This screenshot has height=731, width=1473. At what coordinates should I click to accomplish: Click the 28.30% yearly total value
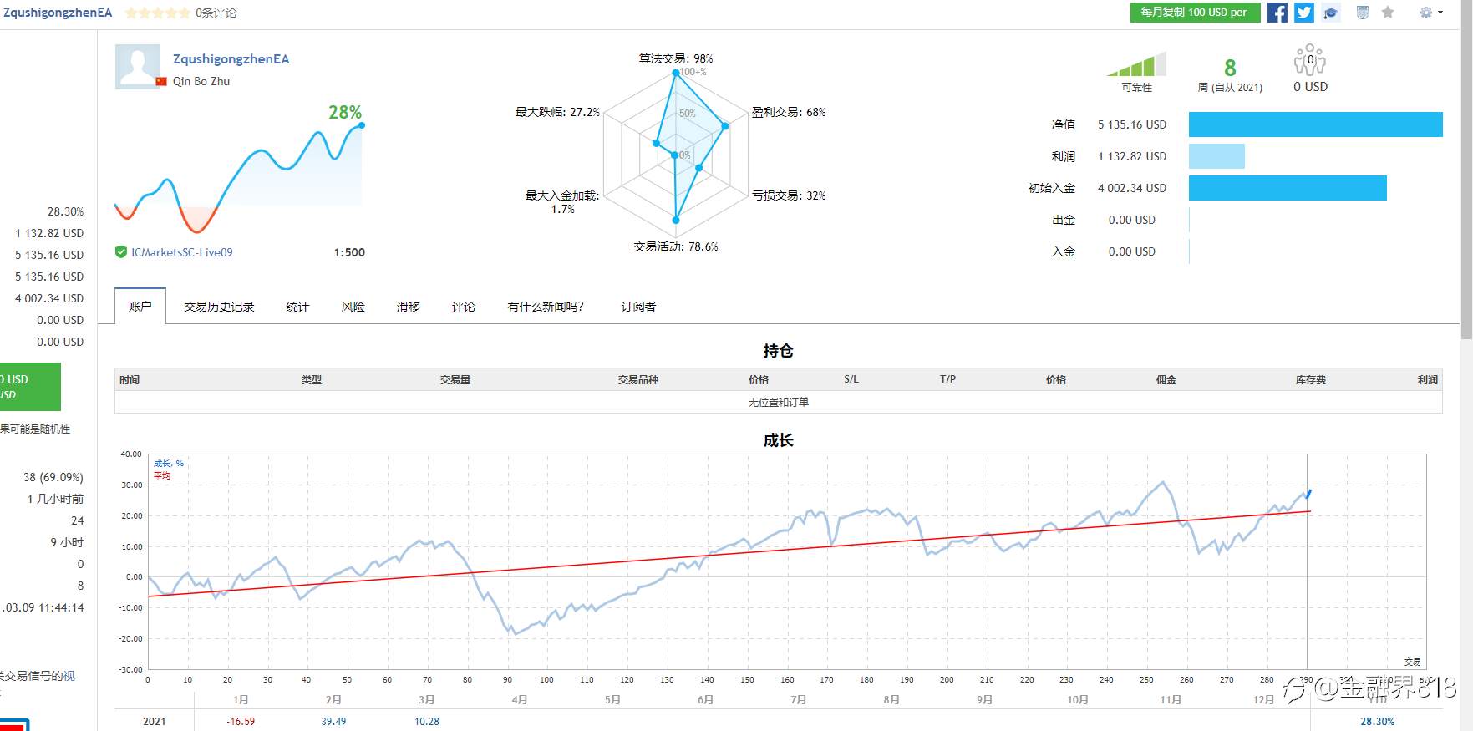[x=1377, y=721]
